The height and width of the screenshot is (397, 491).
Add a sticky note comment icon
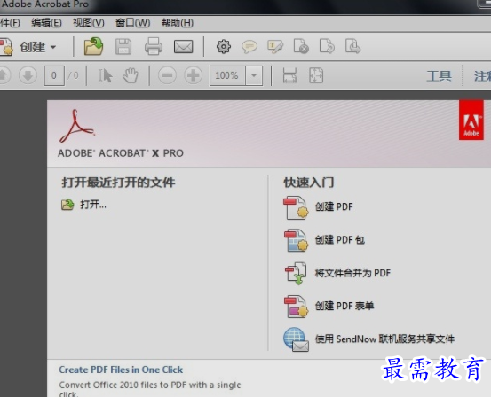[x=249, y=47]
